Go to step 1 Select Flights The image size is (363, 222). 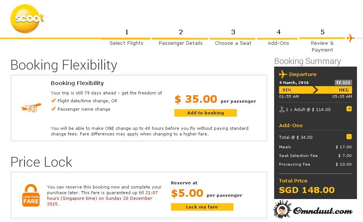127,43
